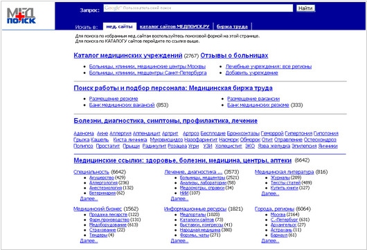Open Лечебные учреждения: все регионы link
367x250 pixels.
pos(269,66)
